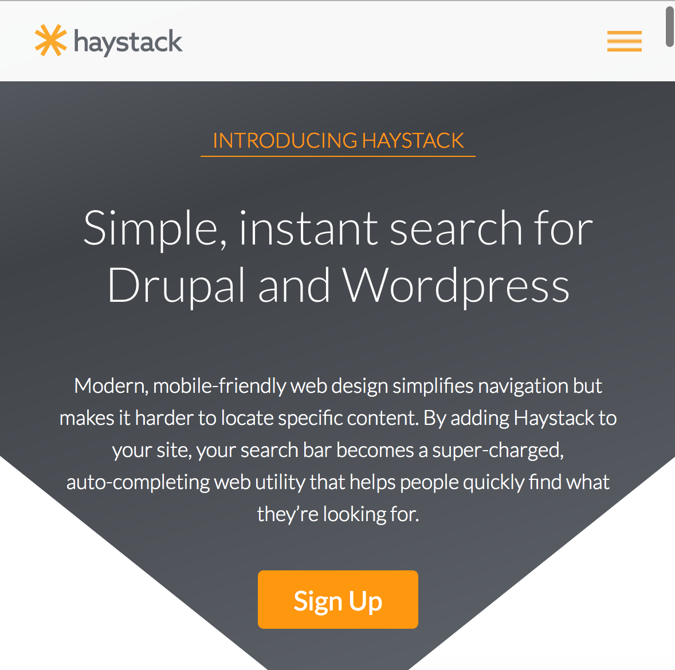
Task: Open the orange hamburger menu
Action: pos(624,41)
